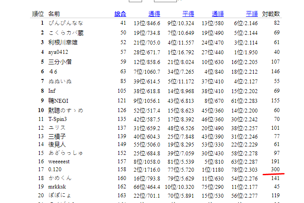
Task: Click 3位/2.114 in 利根川幸雄 row
Action: coord(246,43)
